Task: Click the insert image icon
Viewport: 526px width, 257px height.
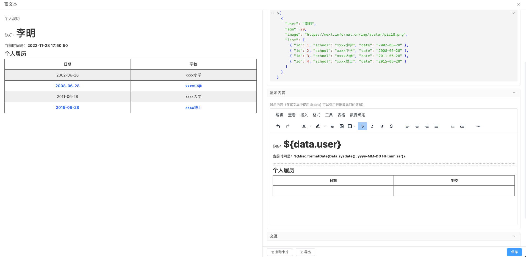Action: pyautogui.click(x=342, y=126)
